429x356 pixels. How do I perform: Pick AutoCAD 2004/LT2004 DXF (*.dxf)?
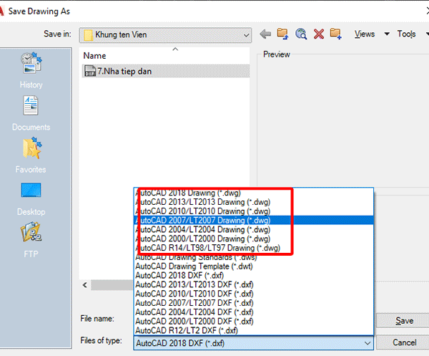[253, 312]
